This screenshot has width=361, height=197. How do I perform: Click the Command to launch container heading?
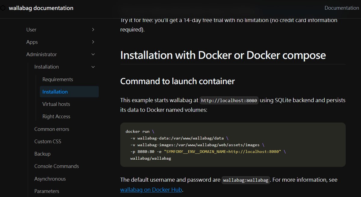tap(177, 81)
